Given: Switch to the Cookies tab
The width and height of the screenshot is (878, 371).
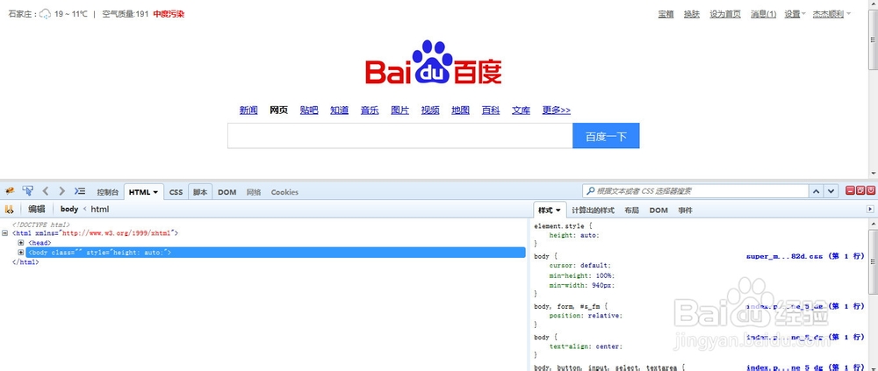Looking at the screenshot, I should pos(284,192).
